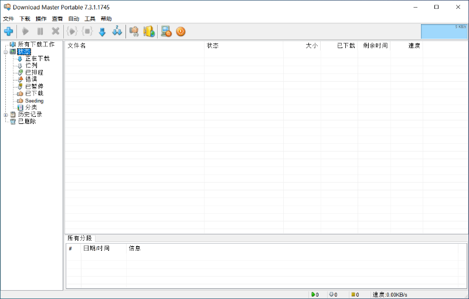The width and height of the screenshot is (469, 299).
Task: Select 错误 category
Action: coord(31,79)
